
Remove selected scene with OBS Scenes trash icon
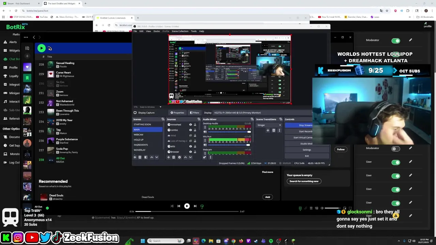click(x=140, y=157)
